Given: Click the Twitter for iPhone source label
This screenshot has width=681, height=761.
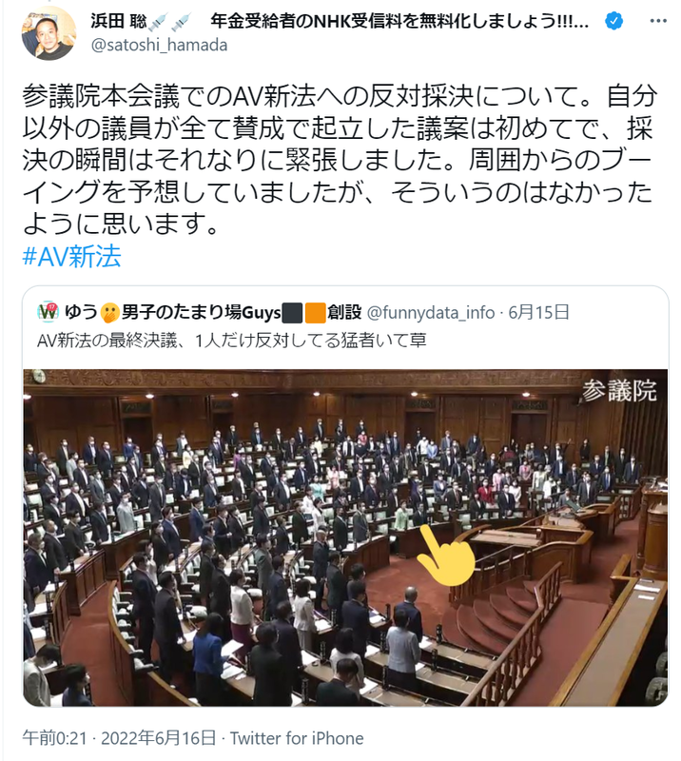Looking at the screenshot, I should (x=297, y=738).
